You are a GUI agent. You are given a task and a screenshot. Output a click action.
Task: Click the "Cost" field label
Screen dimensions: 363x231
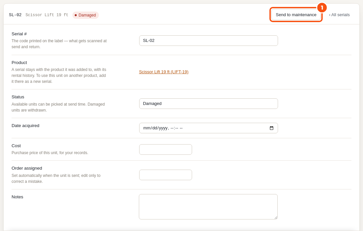(x=16, y=146)
